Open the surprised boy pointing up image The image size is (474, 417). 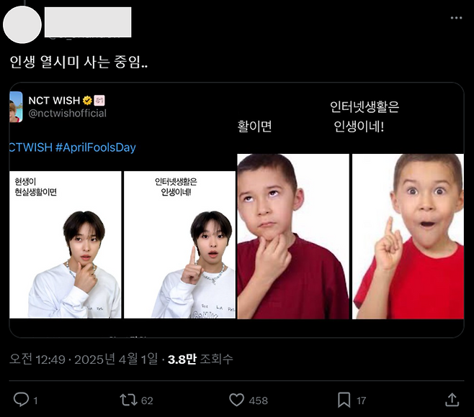click(x=408, y=236)
